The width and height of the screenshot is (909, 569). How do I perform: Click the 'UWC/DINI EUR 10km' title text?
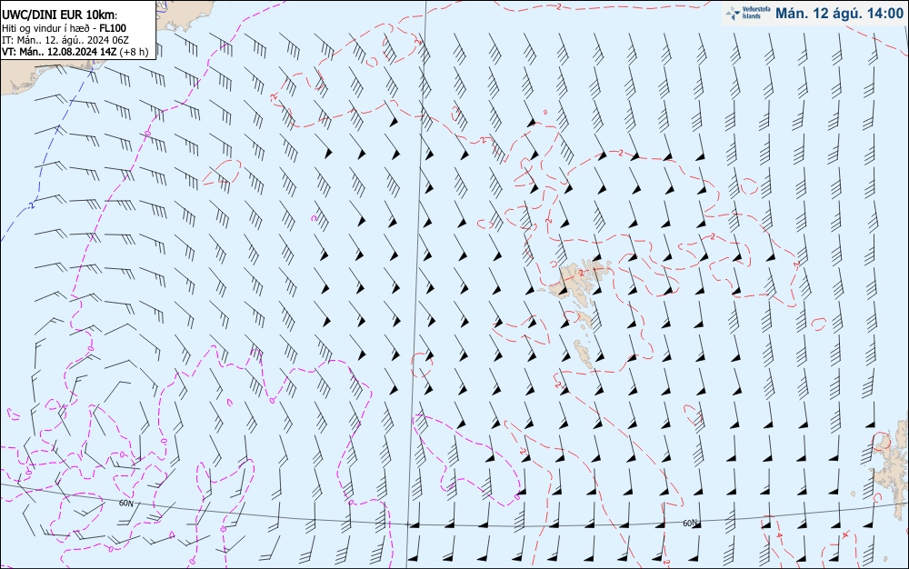click(59, 15)
